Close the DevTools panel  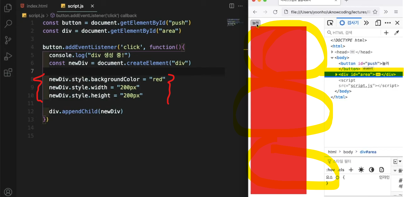click(x=397, y=23)
